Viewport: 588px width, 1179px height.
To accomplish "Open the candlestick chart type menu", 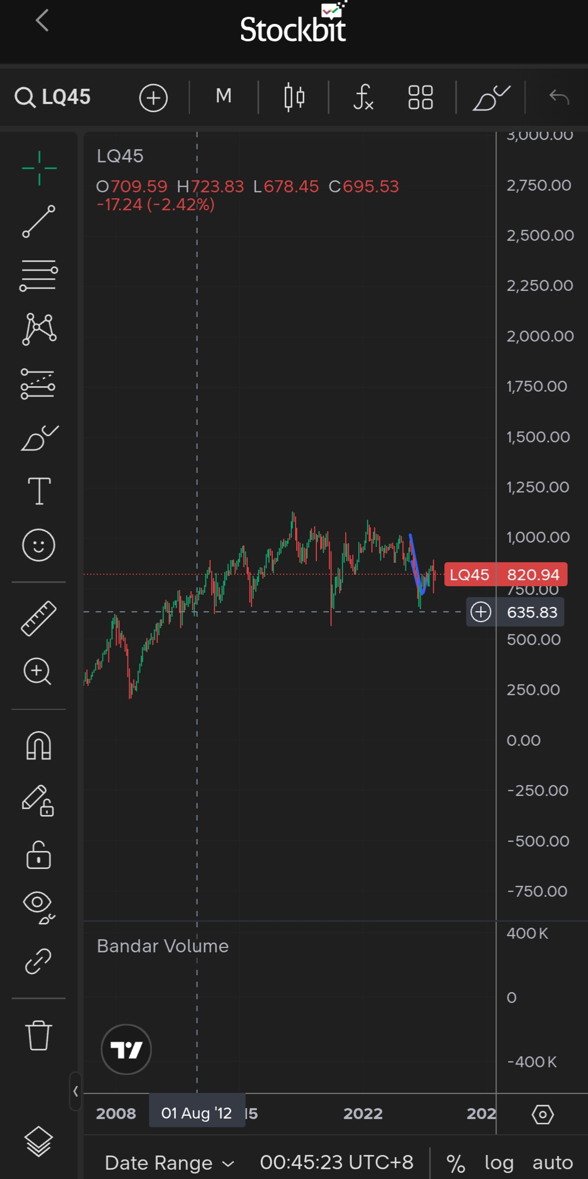I will pyautogui.click(x=294, y=98).
